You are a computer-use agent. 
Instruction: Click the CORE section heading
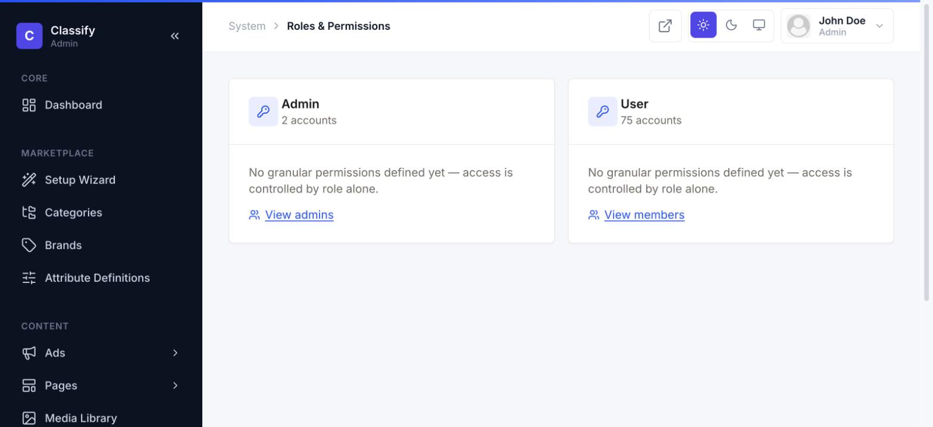pos(35,79)
